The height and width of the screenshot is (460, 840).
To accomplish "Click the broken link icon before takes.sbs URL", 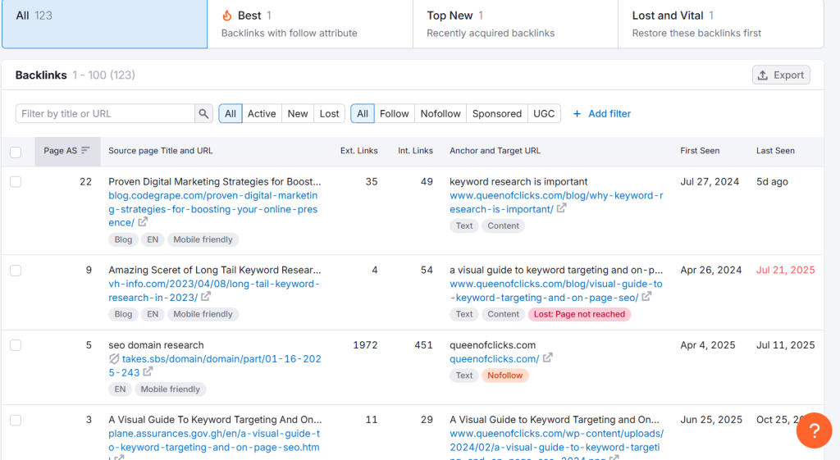I will [114, 359].
